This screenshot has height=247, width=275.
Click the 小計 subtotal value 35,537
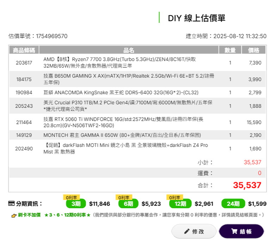pos(252,162)
